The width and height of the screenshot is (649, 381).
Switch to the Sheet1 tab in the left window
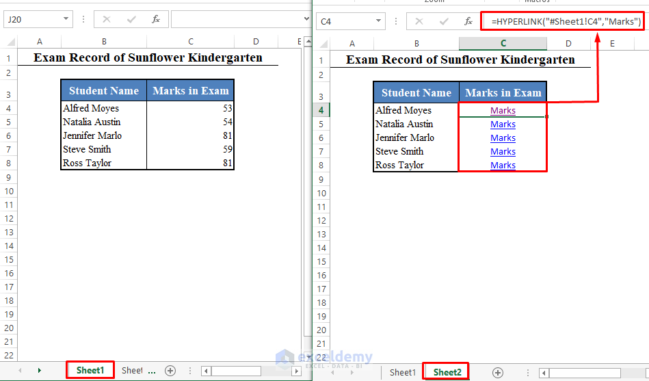90,370
